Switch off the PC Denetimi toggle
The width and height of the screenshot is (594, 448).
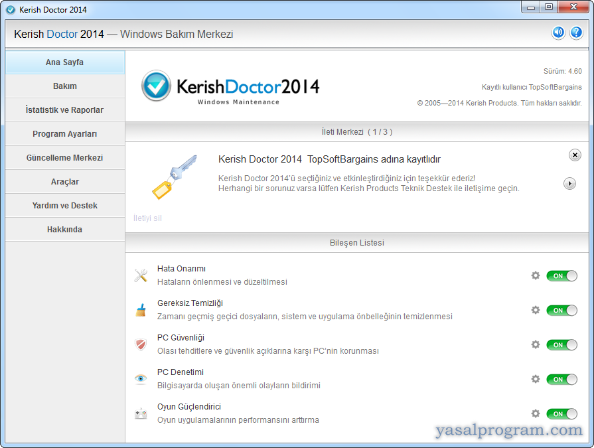(x=561, y=379)
